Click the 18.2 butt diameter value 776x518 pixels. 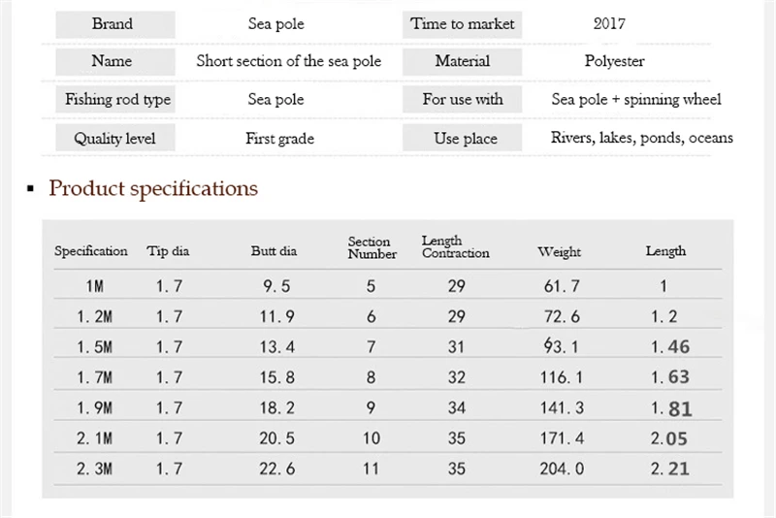[277, 407]
